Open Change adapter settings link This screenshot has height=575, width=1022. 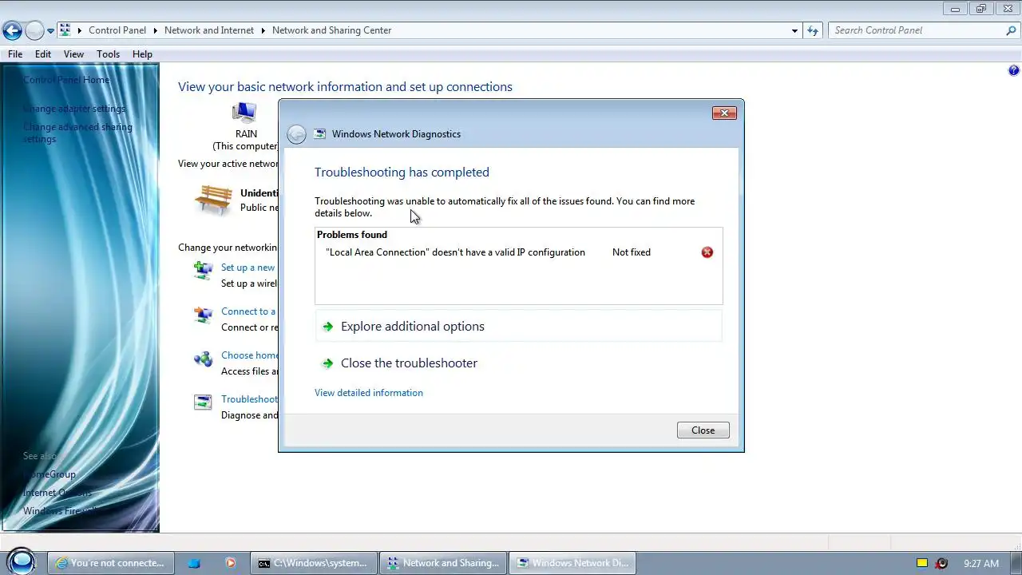(x=74, y=109)
